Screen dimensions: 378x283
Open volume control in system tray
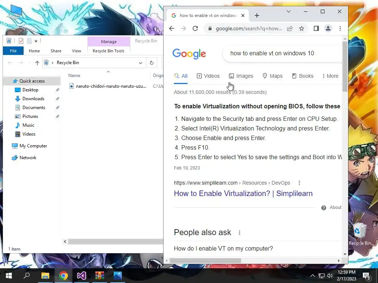tap(330, 276)
